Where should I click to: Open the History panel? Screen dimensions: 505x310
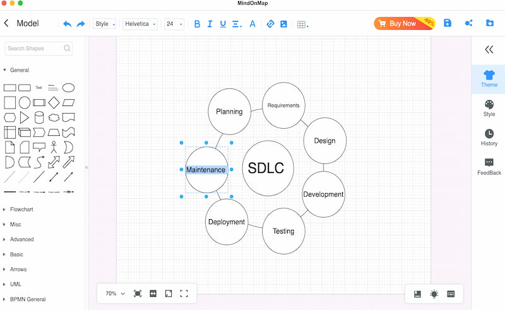489,138
